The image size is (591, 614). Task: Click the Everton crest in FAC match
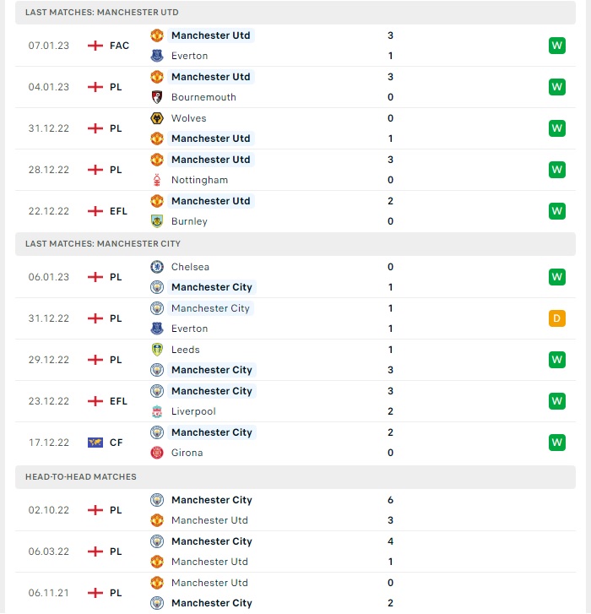tap(157, 56)
